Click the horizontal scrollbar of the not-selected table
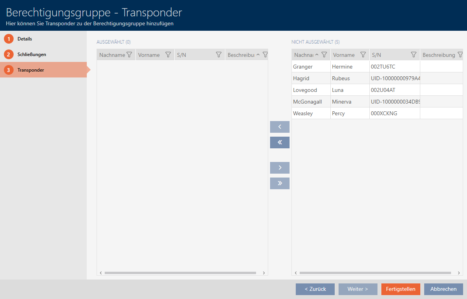Viewport: 467px width, 299px height. 375,273
